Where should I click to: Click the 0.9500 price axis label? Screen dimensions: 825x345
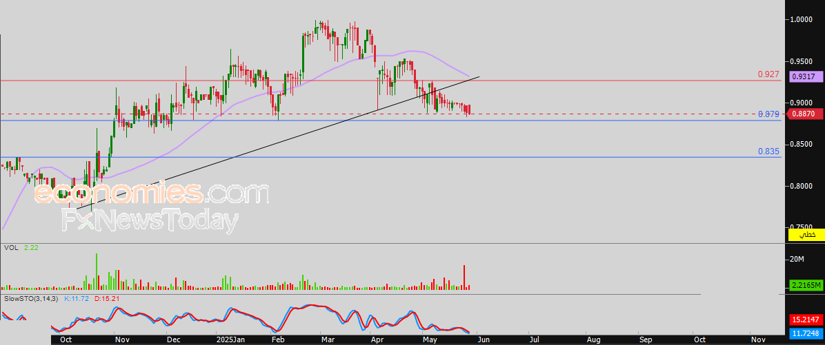(802, 61)
